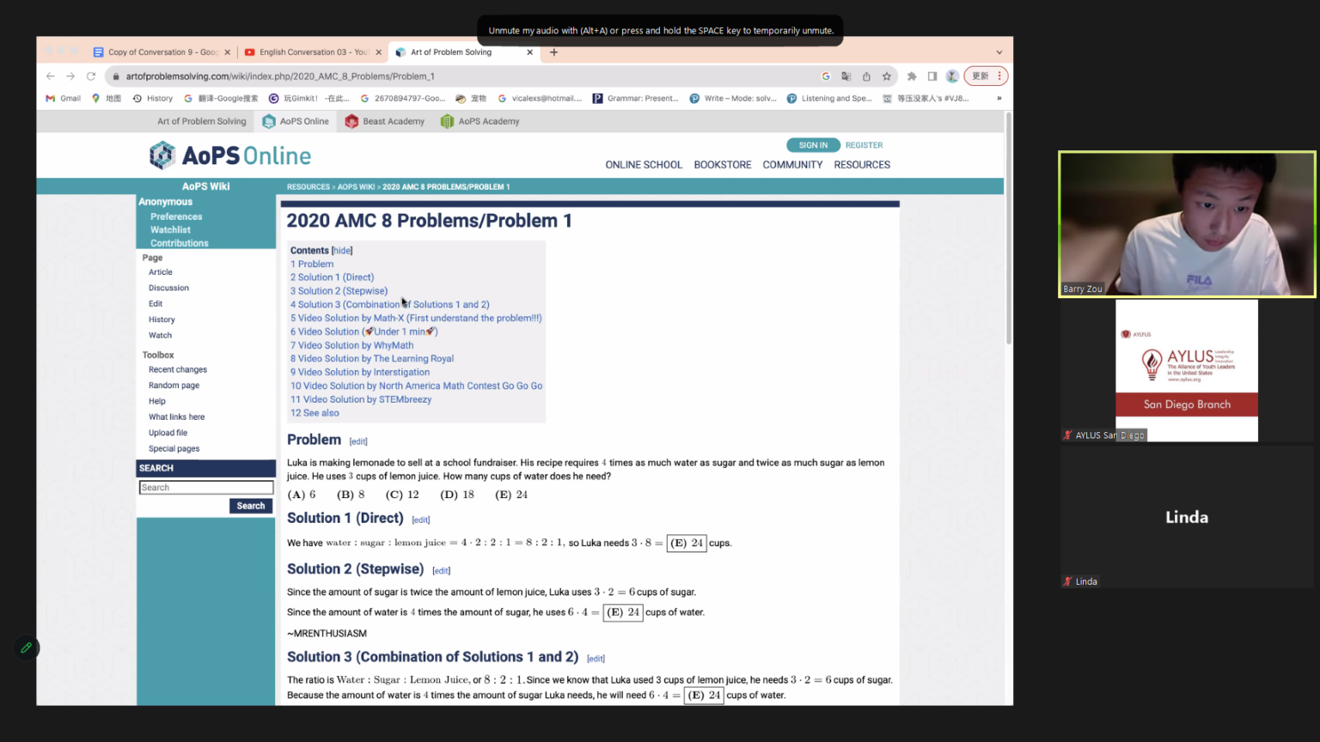The width and height of the screenshot is (1320, 742).
Task: Open the 玩Gimkit bookmark
Action: coord(309,99)
